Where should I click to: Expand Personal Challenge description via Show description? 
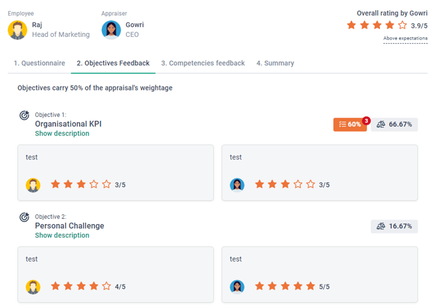point(62,236)
